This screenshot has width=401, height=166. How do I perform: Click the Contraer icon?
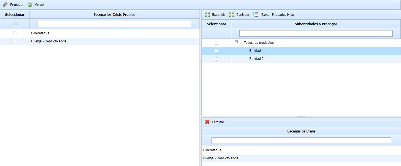[x=232, y=14]
